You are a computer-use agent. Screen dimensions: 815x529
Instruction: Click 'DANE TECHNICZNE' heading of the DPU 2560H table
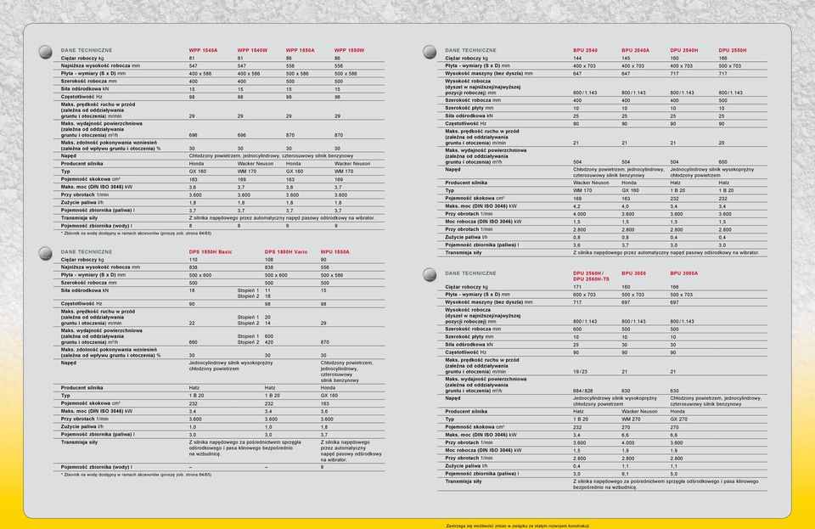(470, 273)
